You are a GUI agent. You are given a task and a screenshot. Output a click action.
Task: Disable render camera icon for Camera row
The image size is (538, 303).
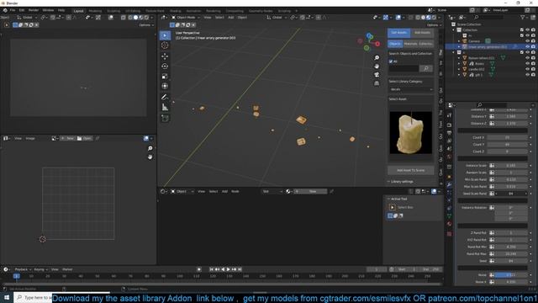533,41
